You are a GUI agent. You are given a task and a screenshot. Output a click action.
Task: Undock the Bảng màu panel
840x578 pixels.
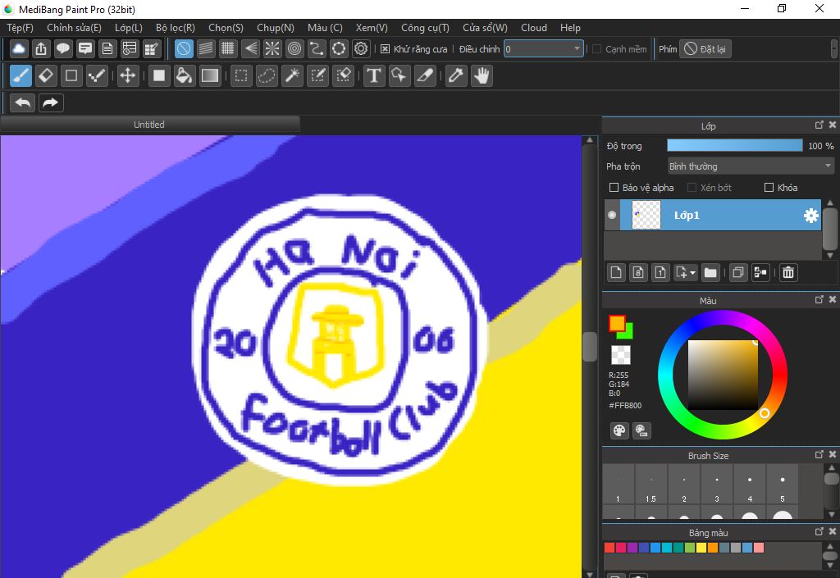(819, 531)
